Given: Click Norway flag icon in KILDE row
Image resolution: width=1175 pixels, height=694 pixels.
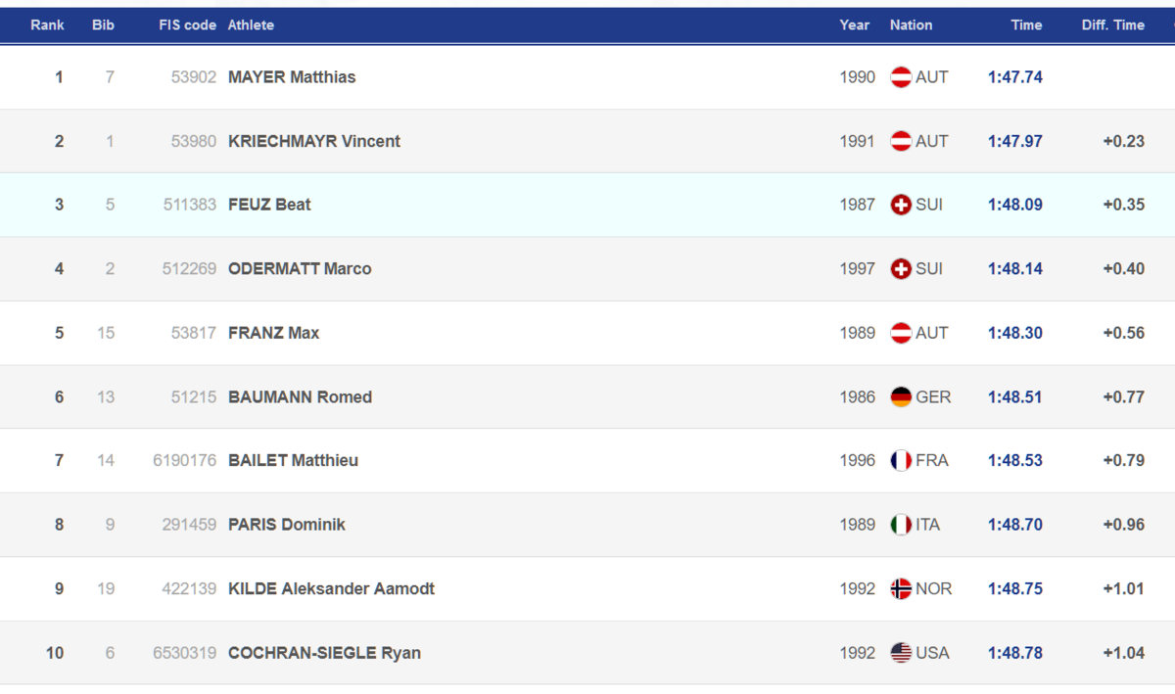Looking at the screenshot, I should (x=901, y=589).
